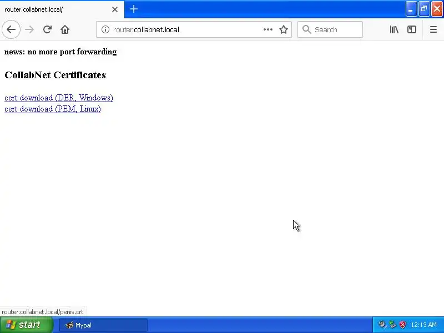Open the Library bookshelf icon
The height and width of the screenshot is (333, 444).
click(394, 29)
